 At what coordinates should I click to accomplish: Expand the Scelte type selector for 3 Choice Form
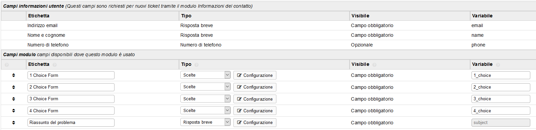coord(205,99)
